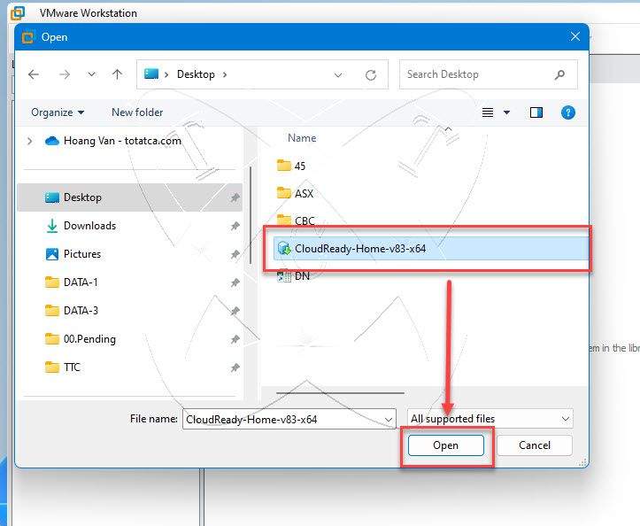Viewport: 640px width, 526px height.
Task: Click the CloudReady file's OVA icon
Action: 283,248
